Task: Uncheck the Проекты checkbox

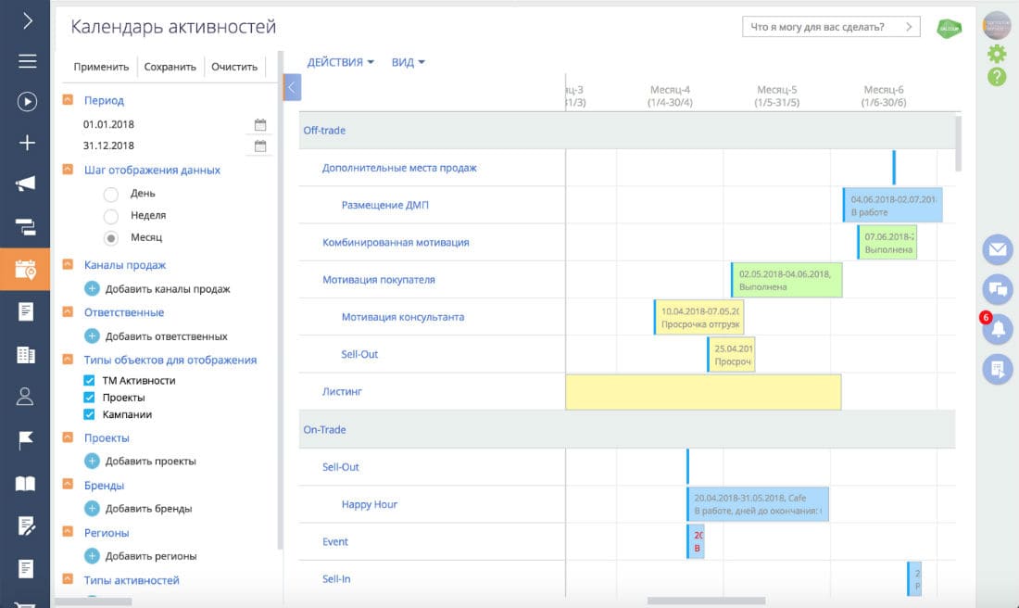Action: click(x=89, y=398)
